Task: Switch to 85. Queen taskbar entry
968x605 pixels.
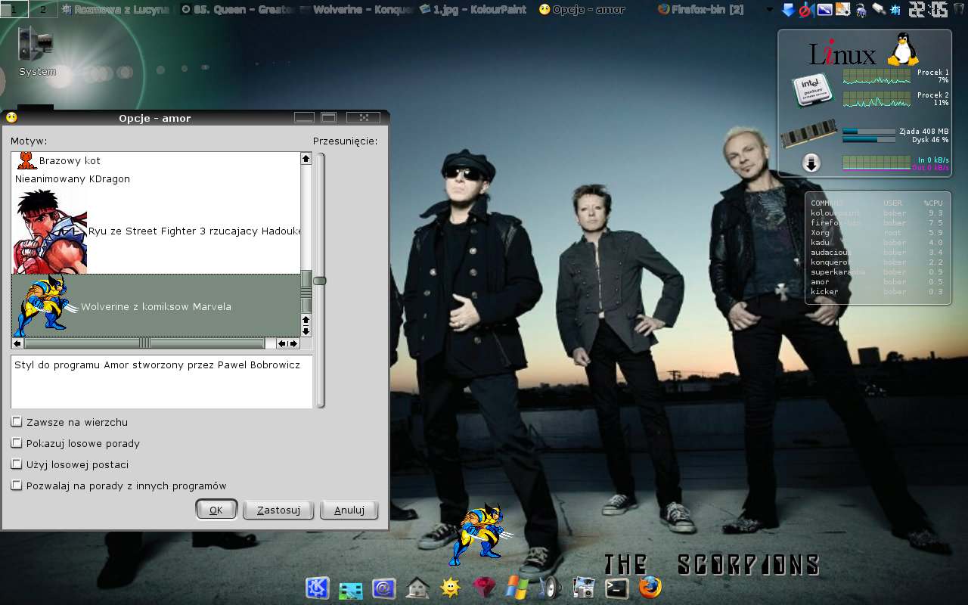Action: pyautogui.click(x=236, y=9)
